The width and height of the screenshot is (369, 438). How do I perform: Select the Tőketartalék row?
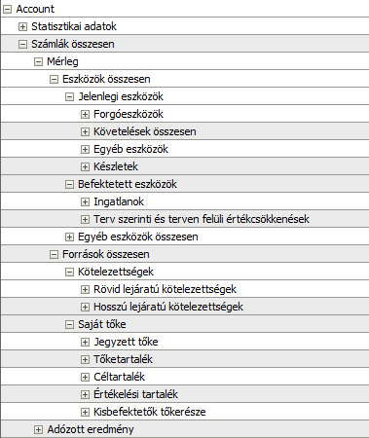(184, 359)
